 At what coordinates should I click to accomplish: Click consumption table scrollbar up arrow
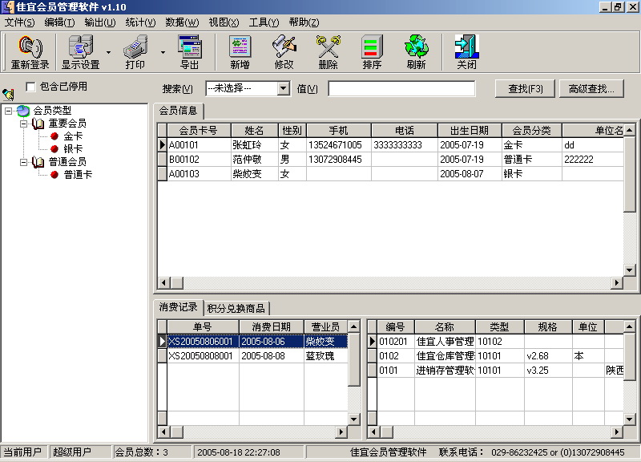pos(354,326)
